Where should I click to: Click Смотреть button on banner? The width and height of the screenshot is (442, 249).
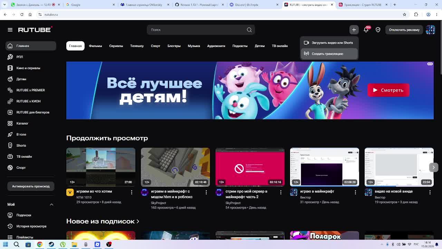(388, 90)
